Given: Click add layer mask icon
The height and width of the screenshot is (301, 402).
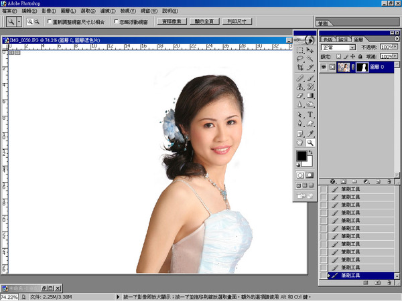Looking at the screenshot, I should click(x=344, y=181).
